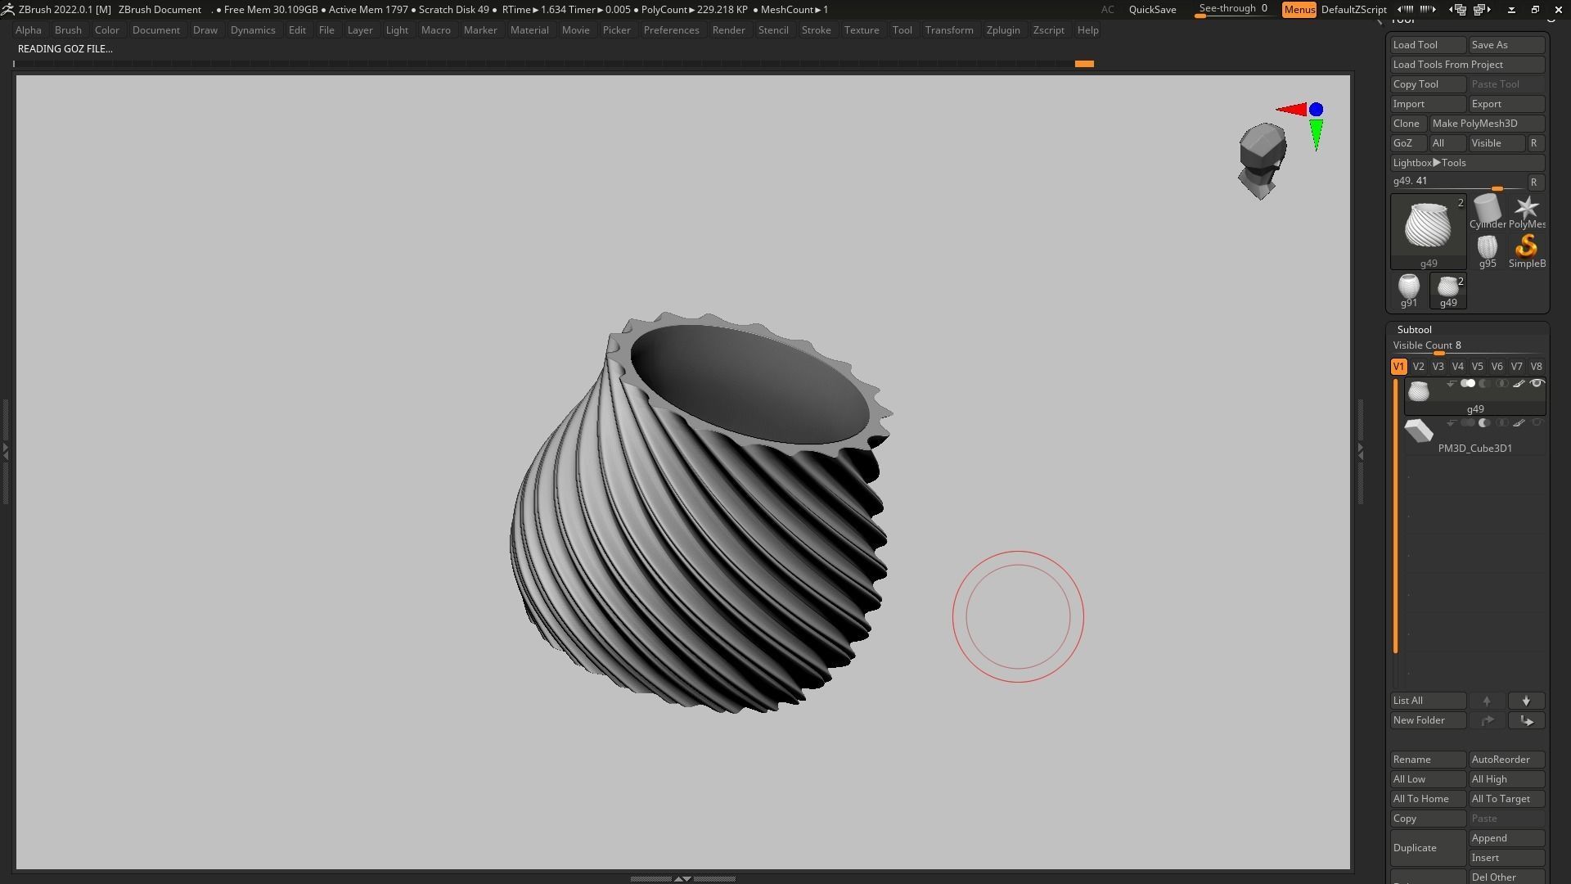This screenshot has width=1571, height=884.
Task: Open the Alpha menu
Action: [x=29, y=30]
